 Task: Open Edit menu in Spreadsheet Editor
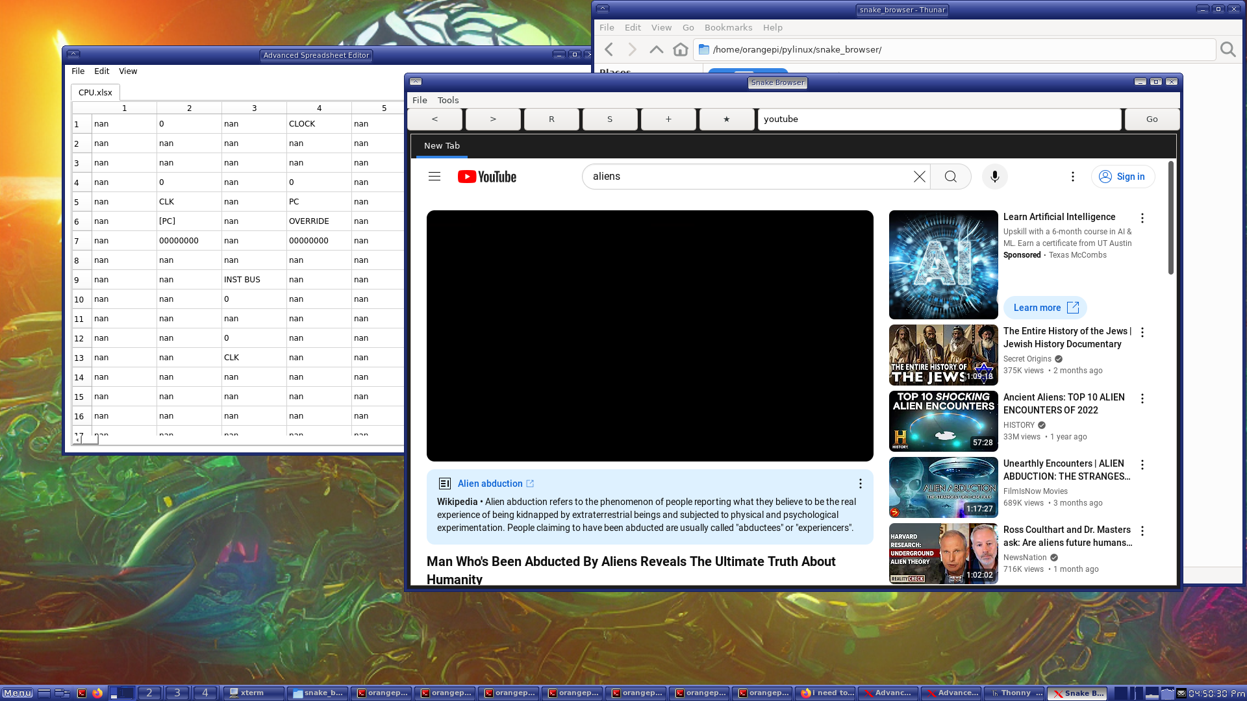[x=101, y=71]
